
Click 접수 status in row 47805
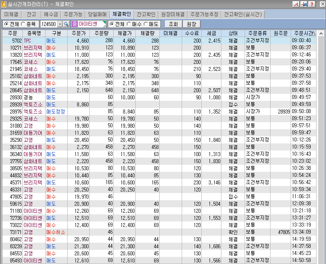click(233, 197)
